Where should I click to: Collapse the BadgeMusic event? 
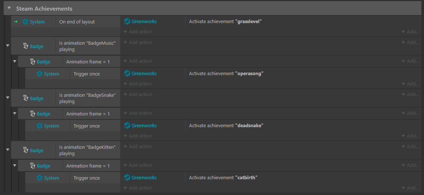(x=8, y=45)
